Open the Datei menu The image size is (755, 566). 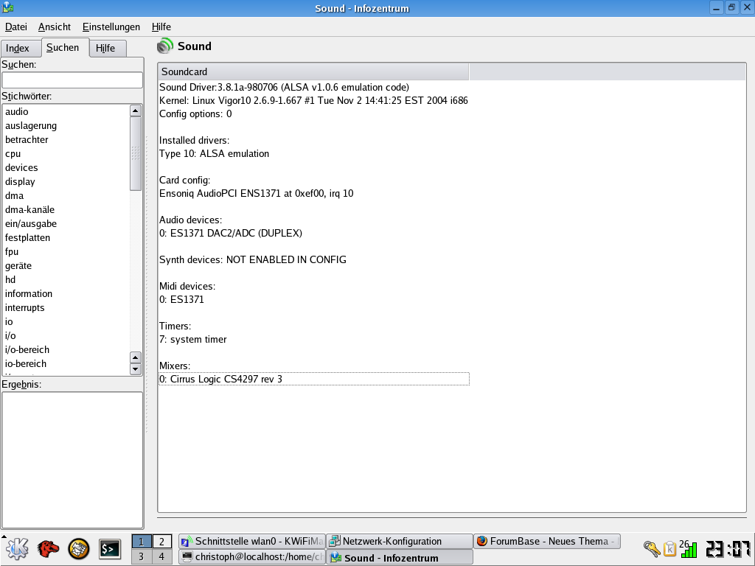(16, 27)
